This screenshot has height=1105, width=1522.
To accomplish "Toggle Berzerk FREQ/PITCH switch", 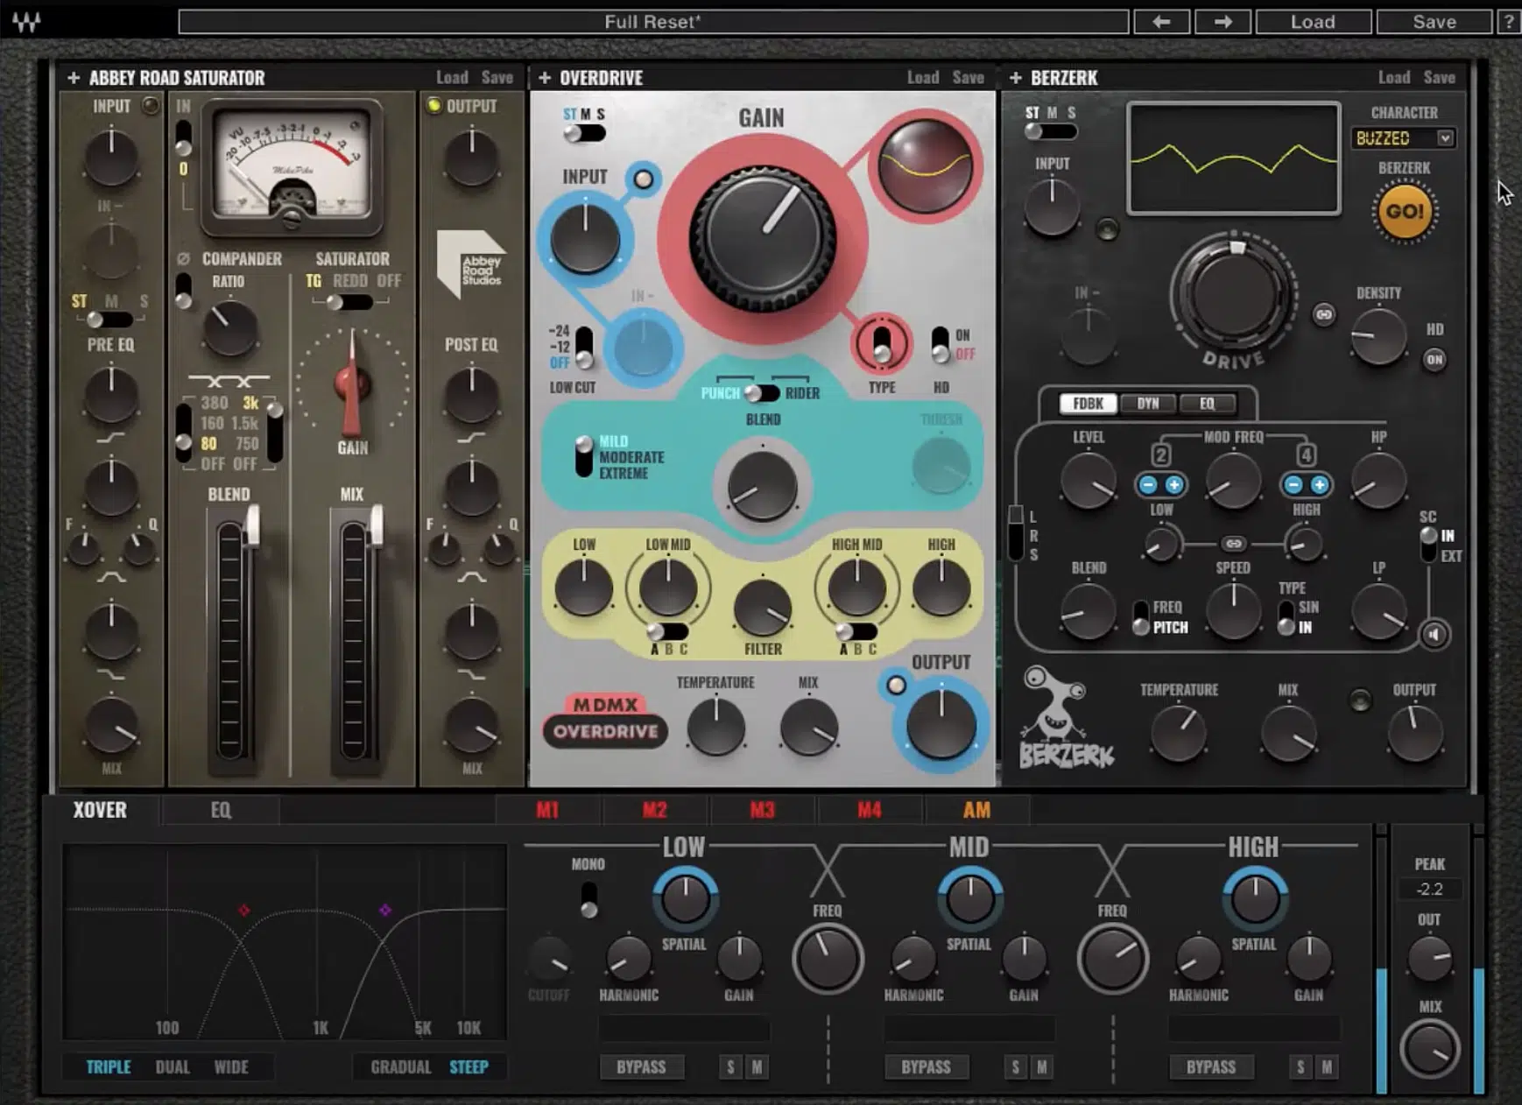I will click(1141, 618).
